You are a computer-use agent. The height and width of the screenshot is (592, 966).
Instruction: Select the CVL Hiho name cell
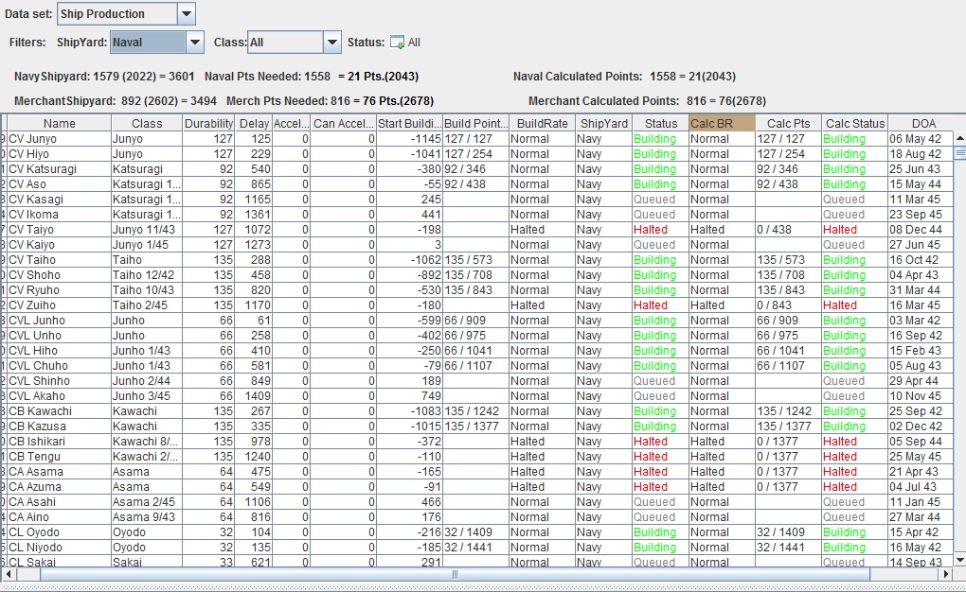point(59,351)
